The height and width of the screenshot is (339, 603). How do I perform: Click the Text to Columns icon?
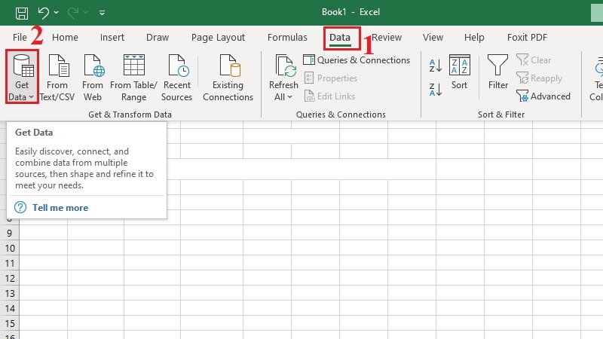598,66
